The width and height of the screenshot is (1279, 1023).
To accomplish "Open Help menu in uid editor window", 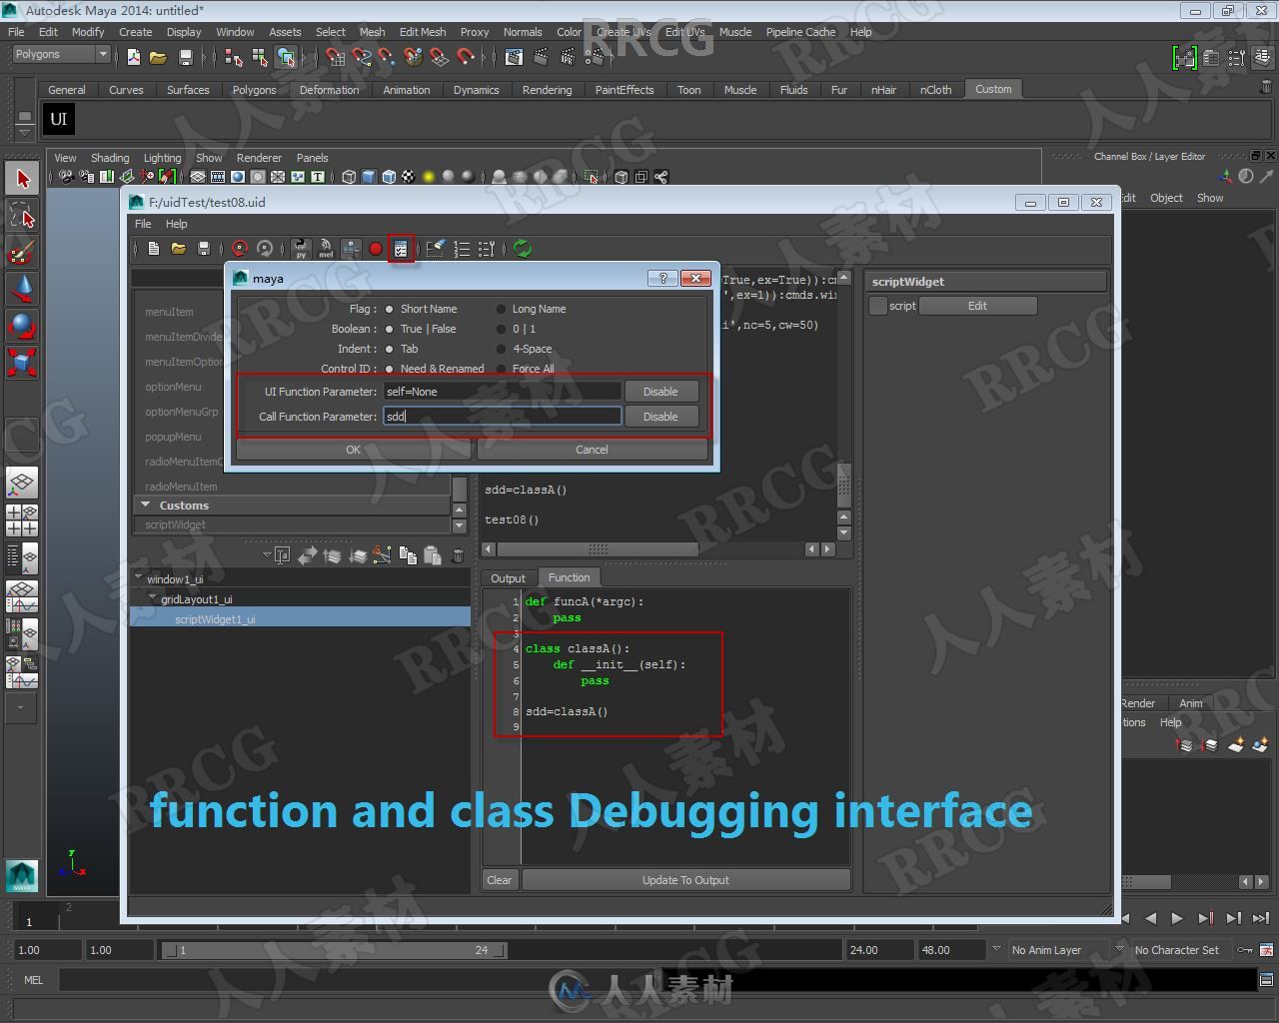I will (x=176, y=224).
